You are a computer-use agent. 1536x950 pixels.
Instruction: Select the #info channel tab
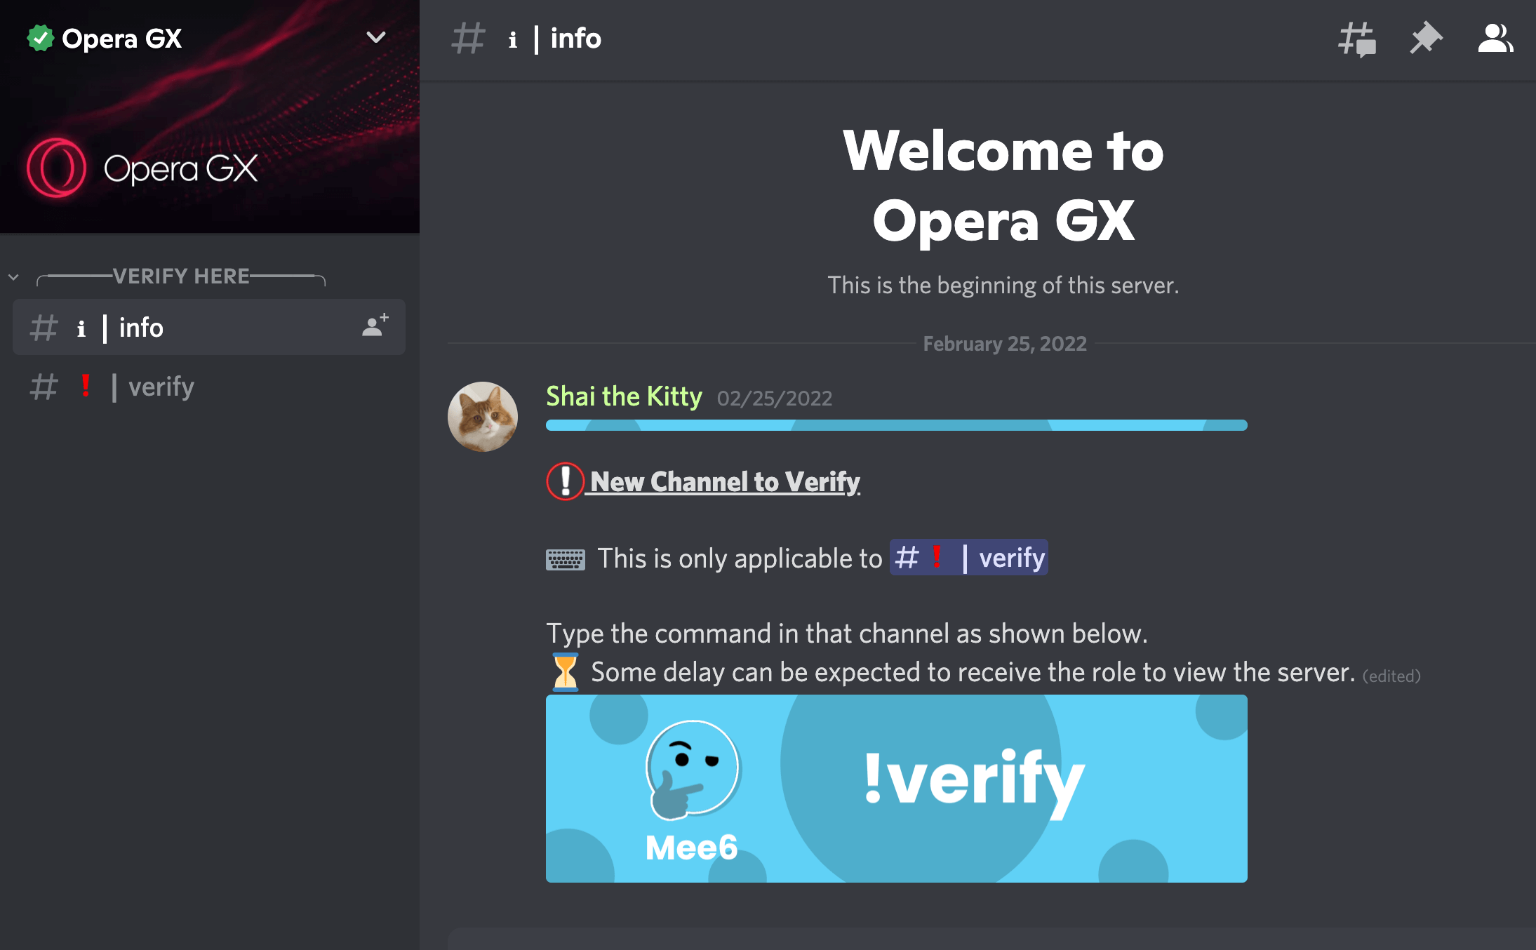pos(208,327)
